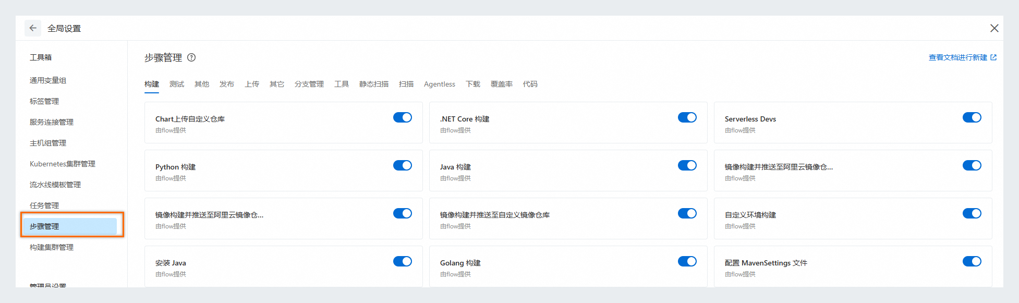Screen dimensions: 1019x303
Task: Open 构建集群管理 in the sidebar
Action: 52,247
